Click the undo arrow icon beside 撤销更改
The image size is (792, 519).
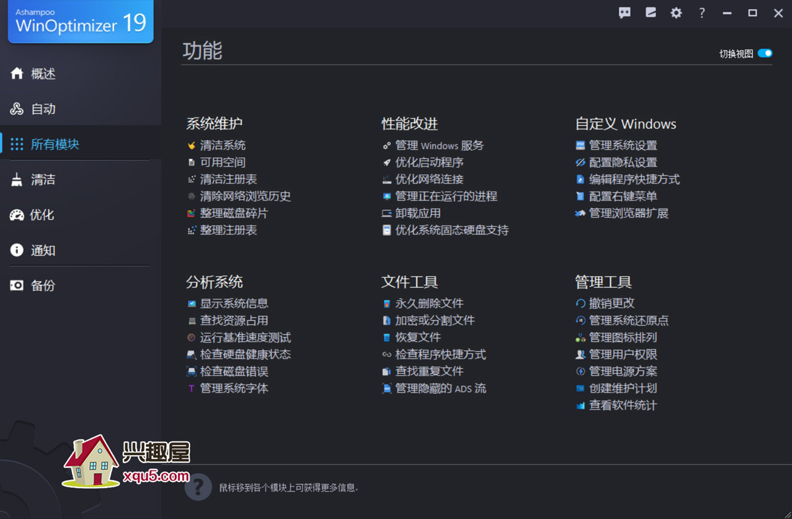580,303
